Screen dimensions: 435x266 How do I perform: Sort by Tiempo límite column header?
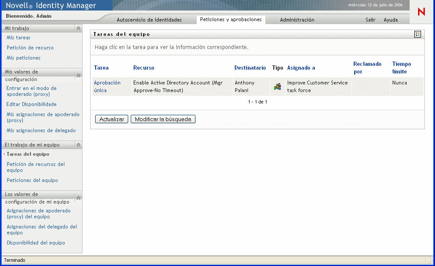coord(402,68)
